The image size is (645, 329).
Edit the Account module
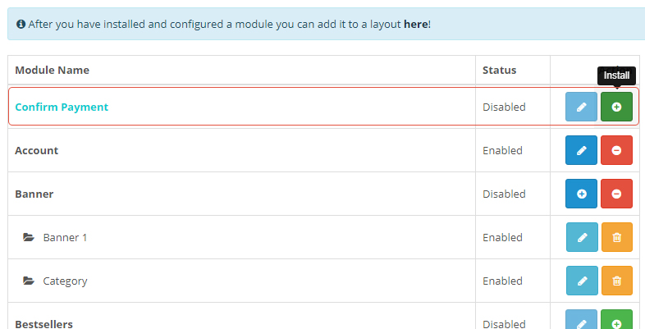coord(581,151)
